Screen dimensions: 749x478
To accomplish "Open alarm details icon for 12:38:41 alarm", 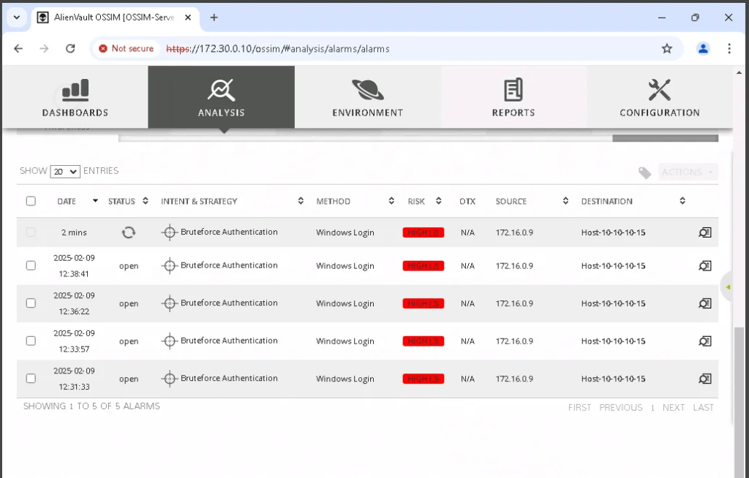I will tap(704, 266).
